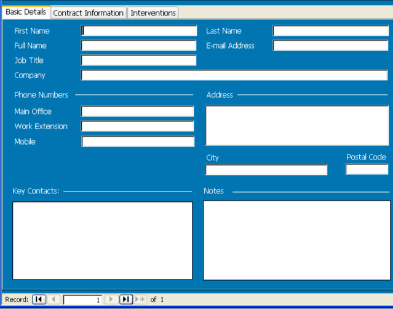Go to first record navigation button
Screen dimensions: 393x309
(39, 299)
